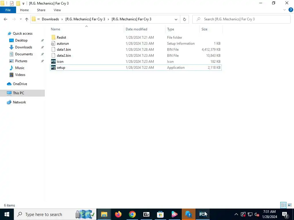294x220 pixels.
Task: Sort files by Name column
Action: pyautogui.click(x=55, y=29)
